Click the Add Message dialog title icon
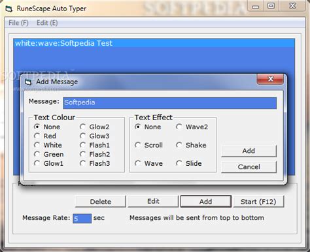Image resolution: width=310 pixels, height=252 pixels. tap(28, 82)
